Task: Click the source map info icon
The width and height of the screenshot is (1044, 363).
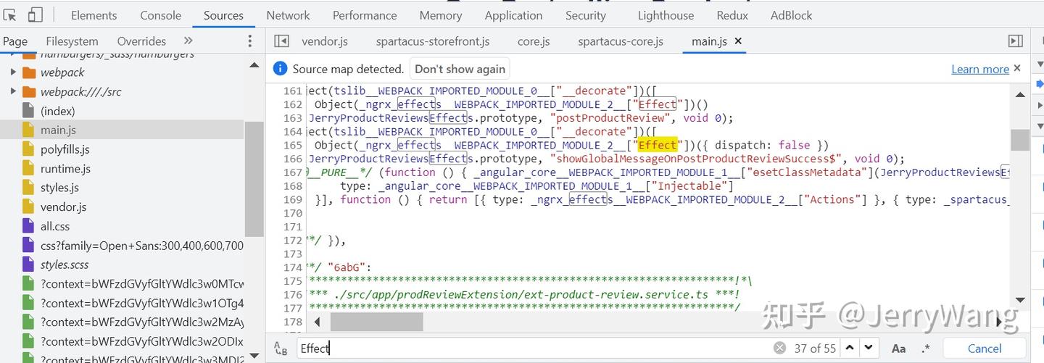Action: (280, 69)
